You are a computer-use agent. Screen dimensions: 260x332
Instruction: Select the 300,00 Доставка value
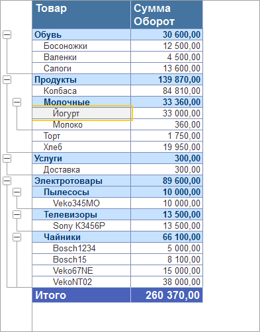coord(167,169)
